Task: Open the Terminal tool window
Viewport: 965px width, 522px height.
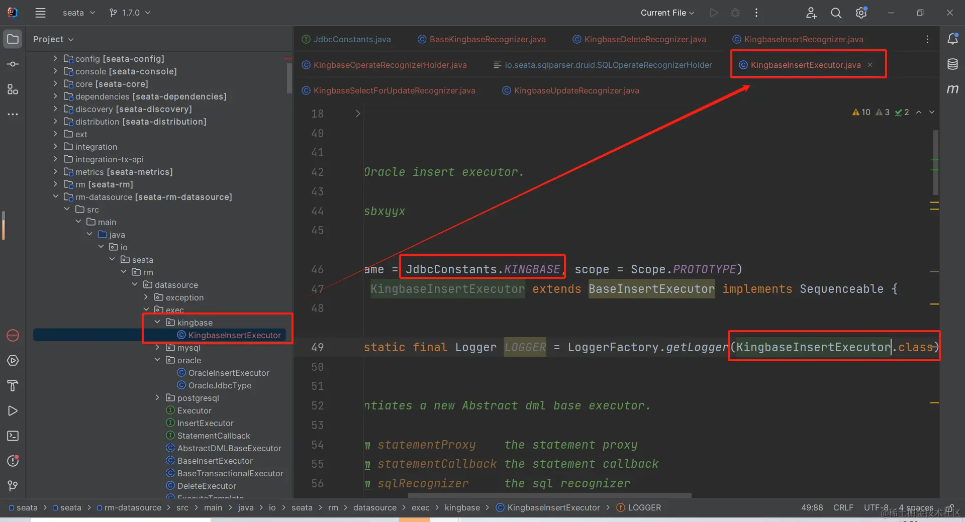Action: pyautogui.click(x=13, y=436)
